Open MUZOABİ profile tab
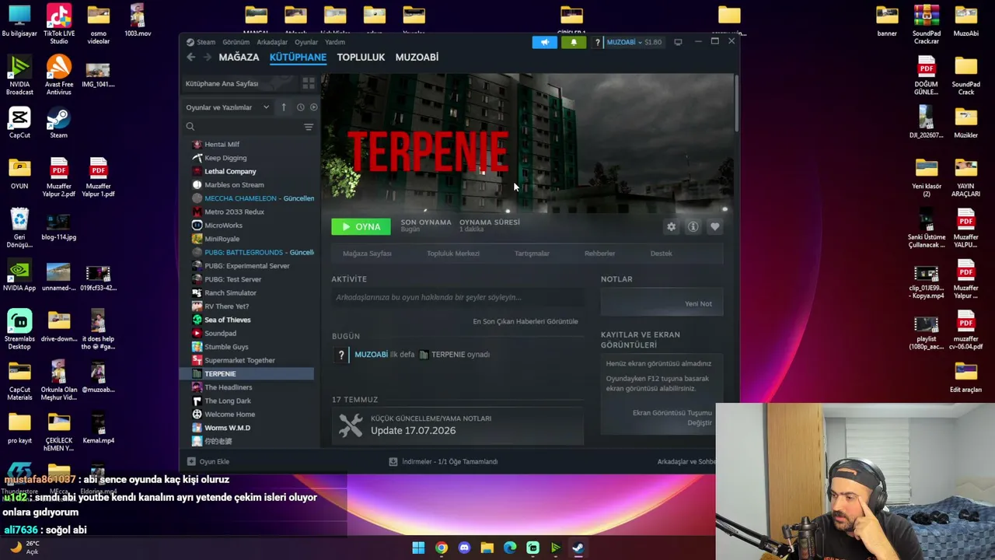The image size is (995, 560). point(417,58)
